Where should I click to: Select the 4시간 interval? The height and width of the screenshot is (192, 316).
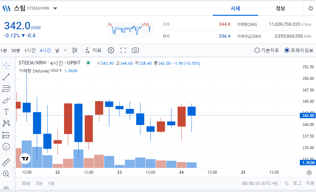pyautogui.click(x=45, y=50)
